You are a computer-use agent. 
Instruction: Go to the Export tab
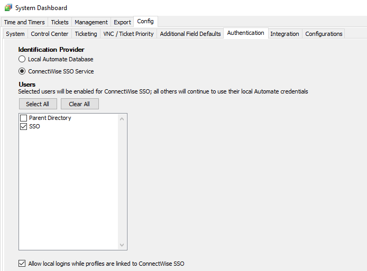(x=122, y=22)
